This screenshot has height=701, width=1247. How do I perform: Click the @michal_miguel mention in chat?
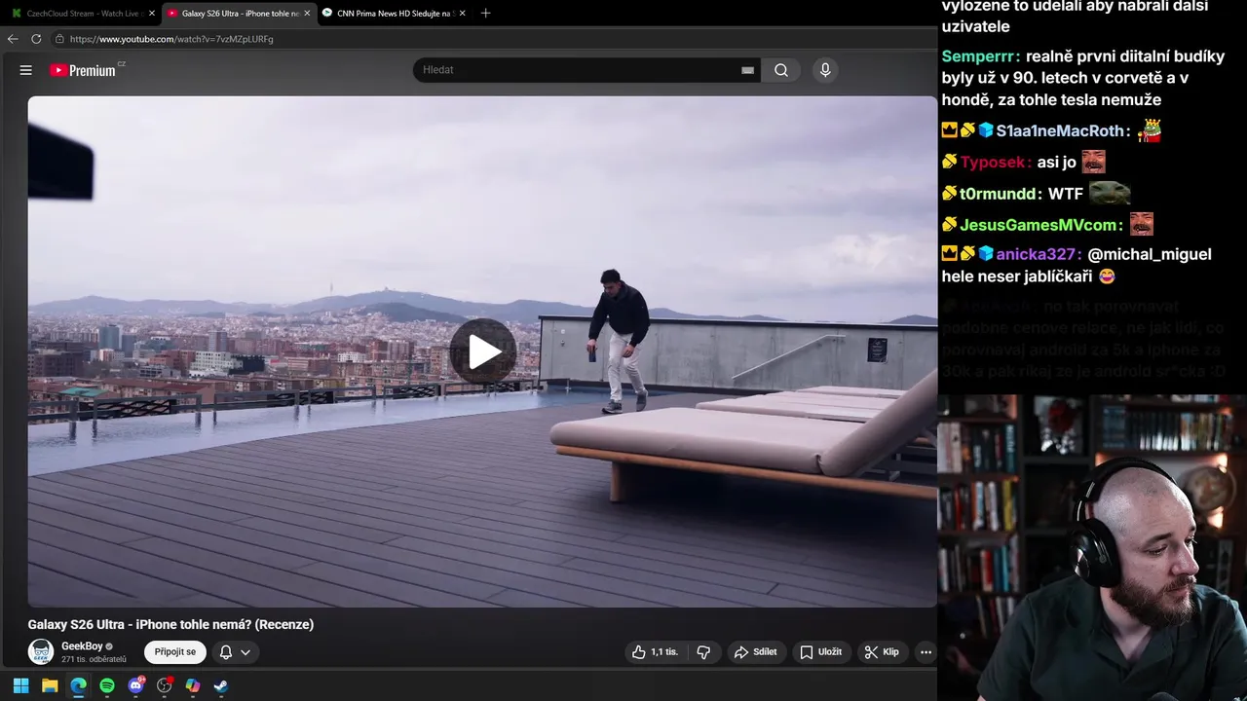1150,254
